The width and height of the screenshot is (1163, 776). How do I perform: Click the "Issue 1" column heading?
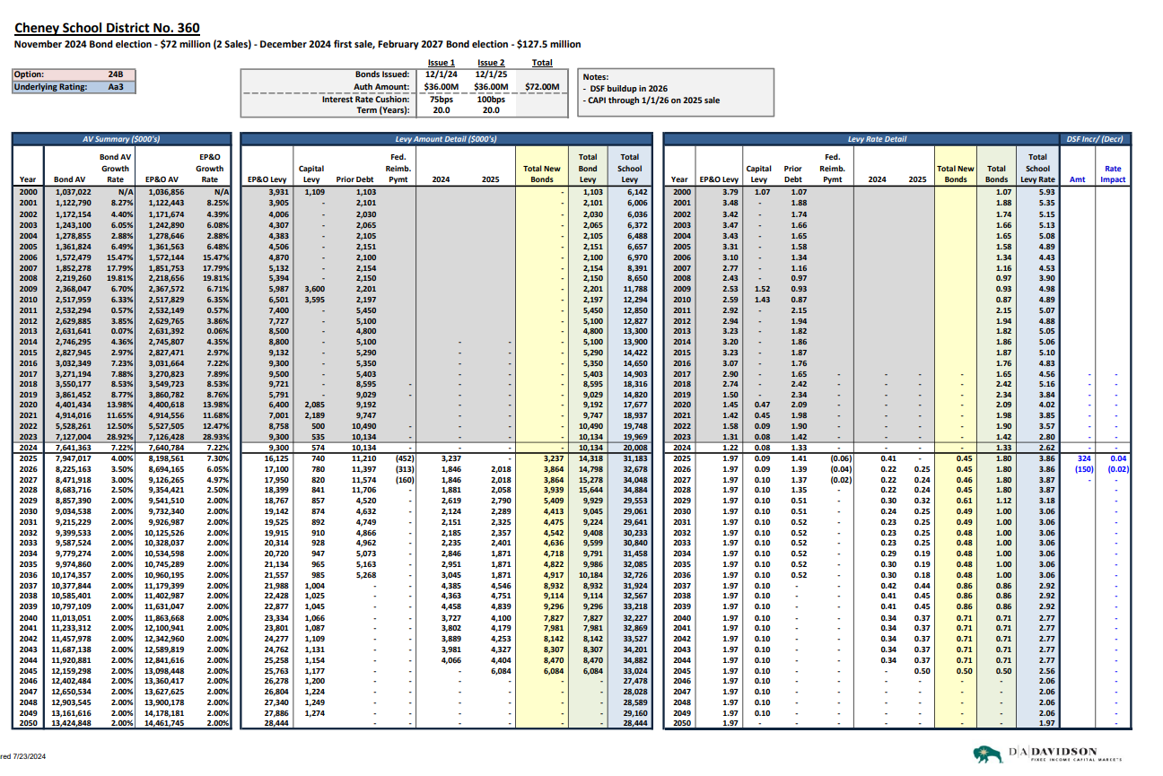click(x=441, y=63)
